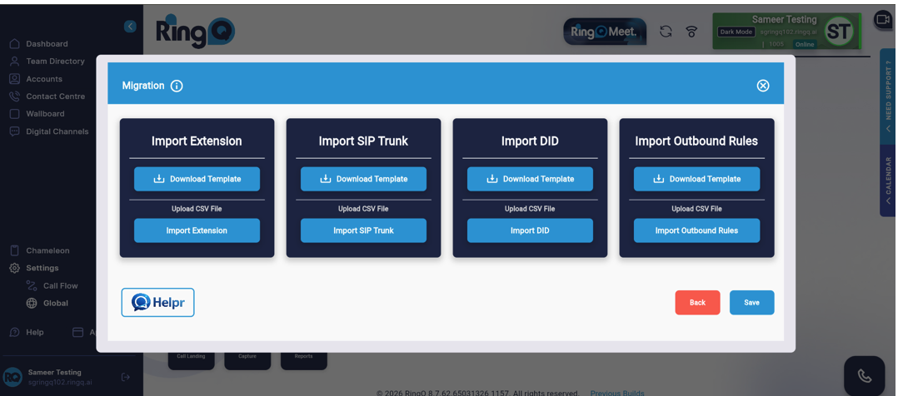Toggle Dark Mode
This screenshot has width=898, height=396.
736,32
